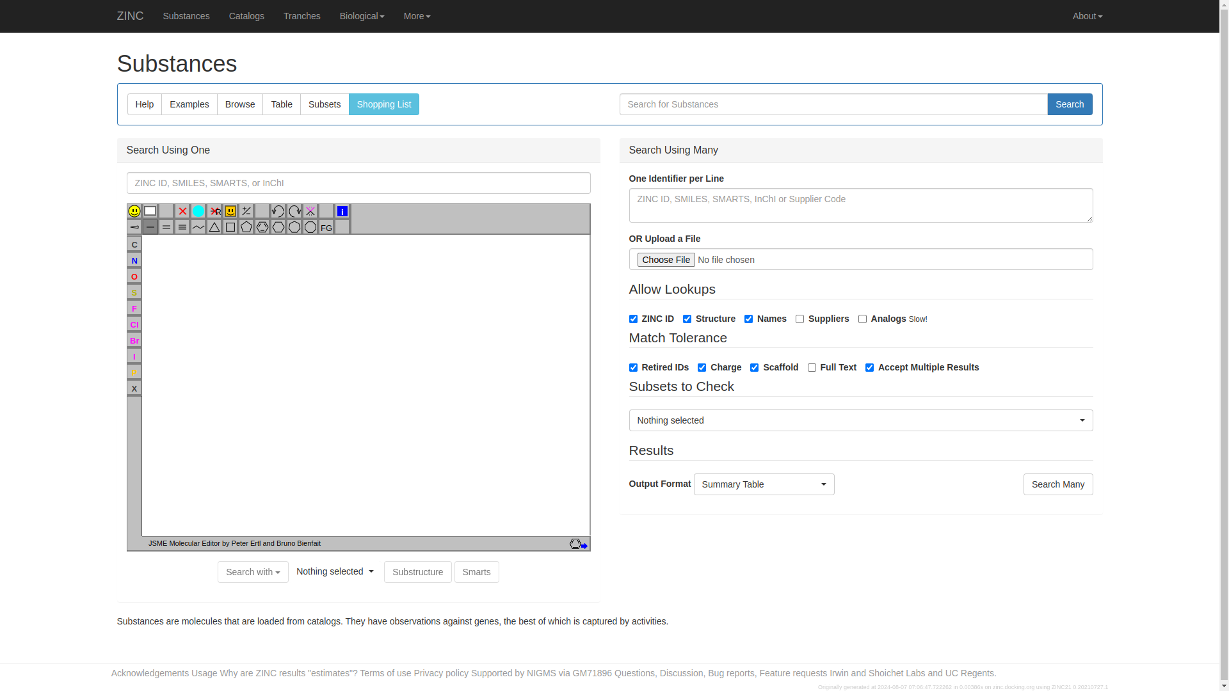The image size is (1229, 691).
Task: Open the Search with dropdown
Action: pyautogui.click(x=253, y=572)
